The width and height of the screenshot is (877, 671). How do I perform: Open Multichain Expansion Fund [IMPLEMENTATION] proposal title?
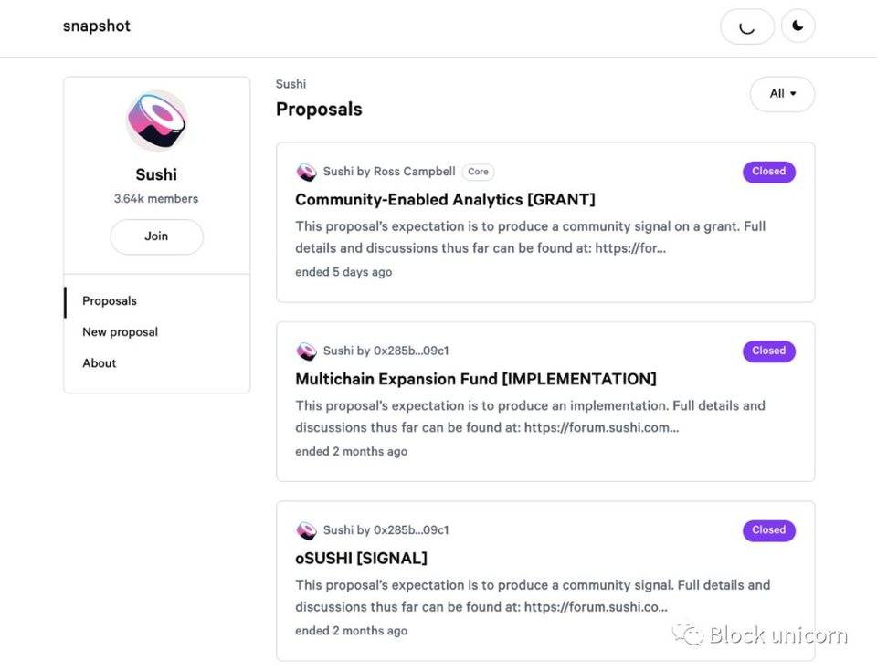476,379
